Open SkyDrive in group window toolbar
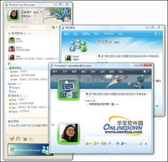 [x=109, y=34]
